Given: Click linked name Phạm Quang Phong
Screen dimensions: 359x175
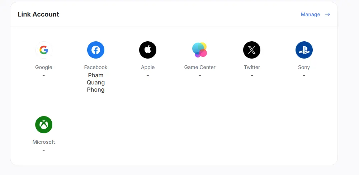Looking at the screenshot, I should point(96,82).
